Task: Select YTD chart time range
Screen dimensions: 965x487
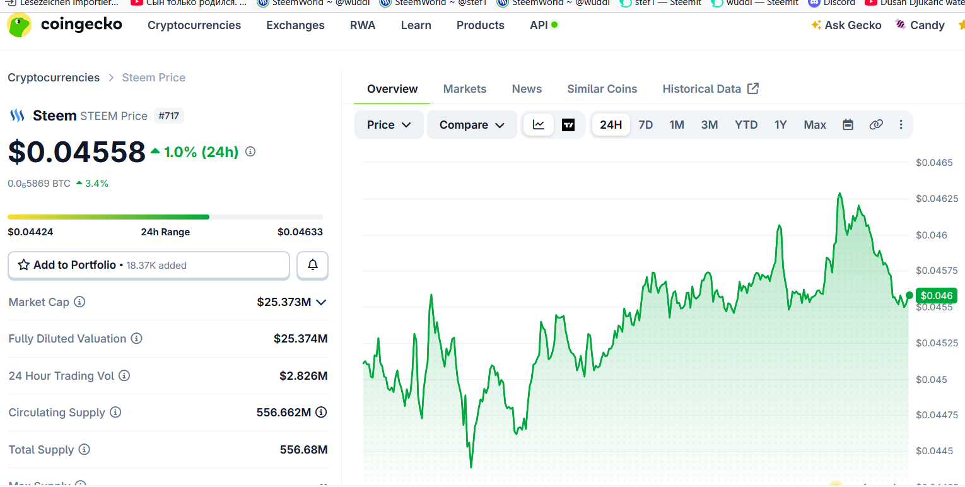Action: click(746, 125)
